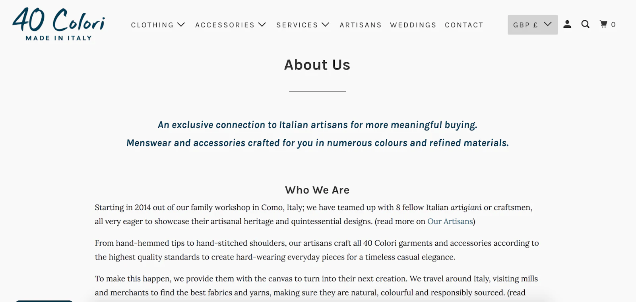Expand the Clothing menu chevron
The height and width of the screenshot is (302, 636).
pos(181,25)
